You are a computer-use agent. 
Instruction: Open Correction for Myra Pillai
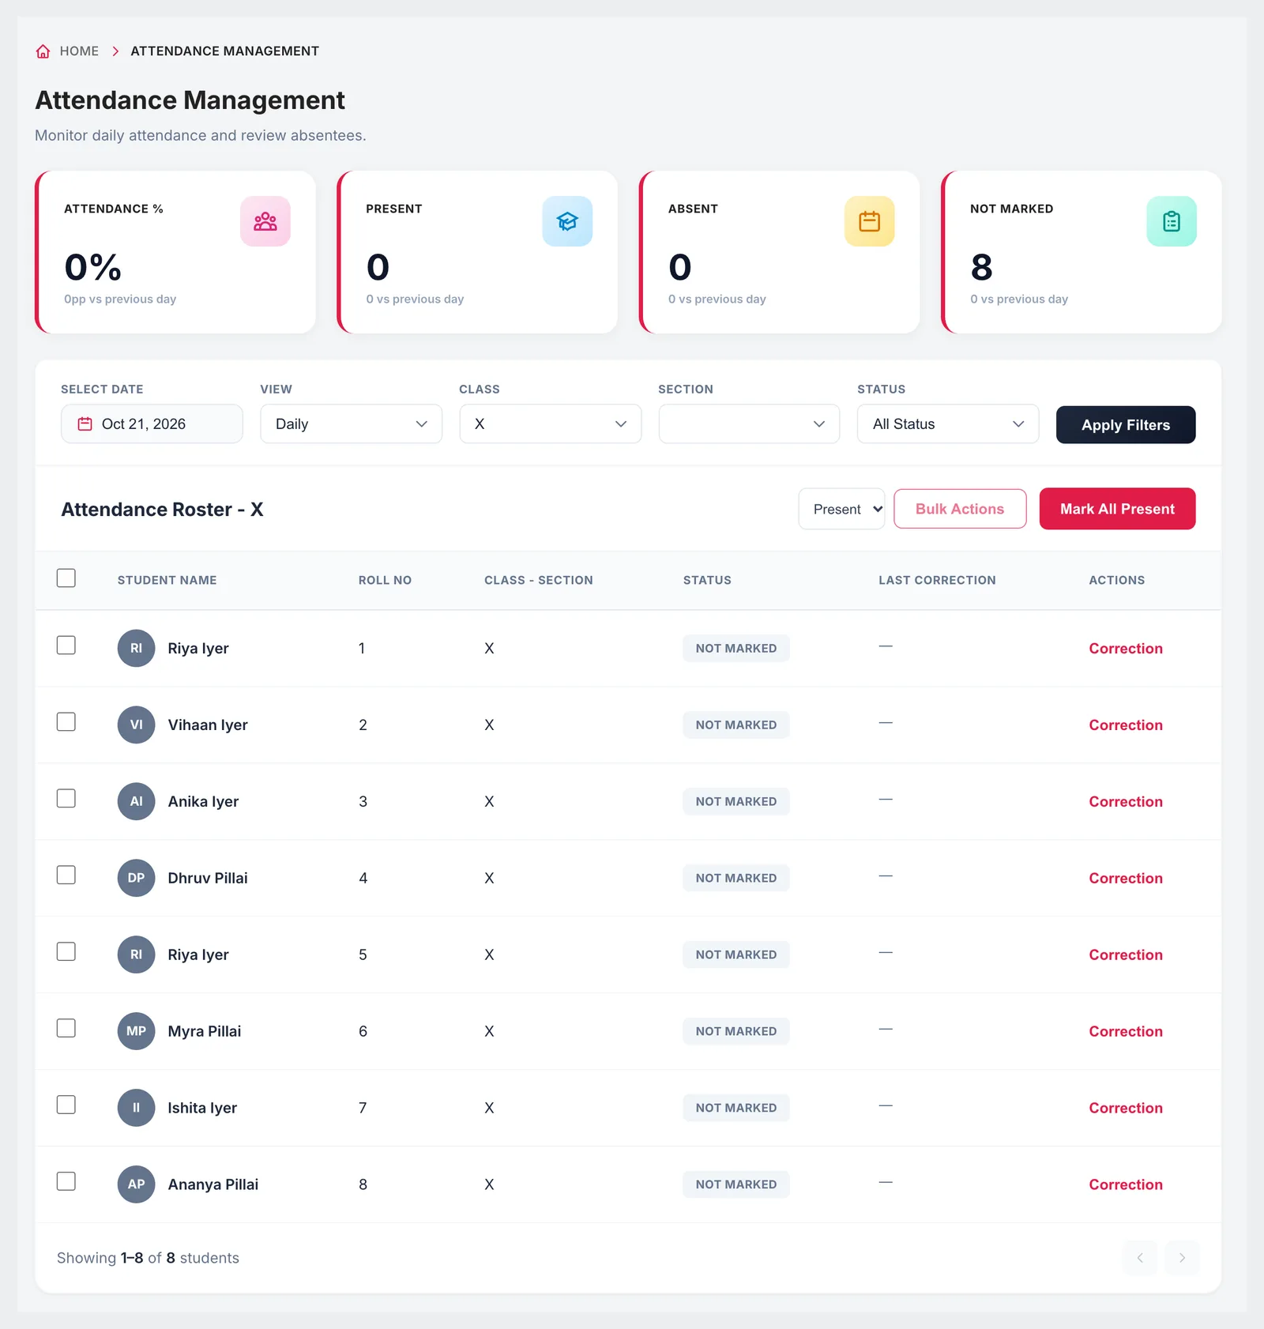(x=1126, y=1031)
